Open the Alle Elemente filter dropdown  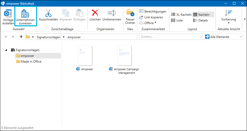click(x=224, y=37)
